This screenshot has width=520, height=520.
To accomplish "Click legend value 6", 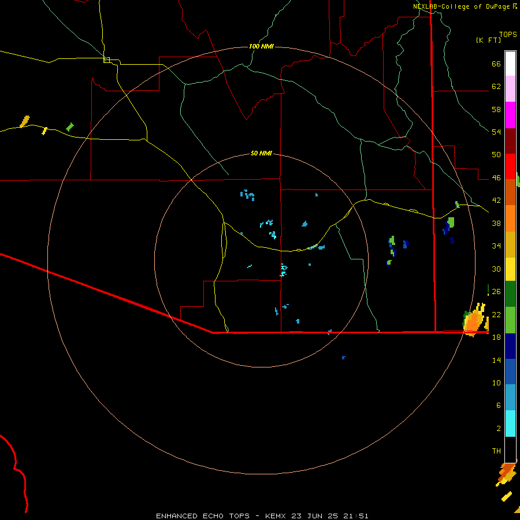I will [x=498, y=405].
